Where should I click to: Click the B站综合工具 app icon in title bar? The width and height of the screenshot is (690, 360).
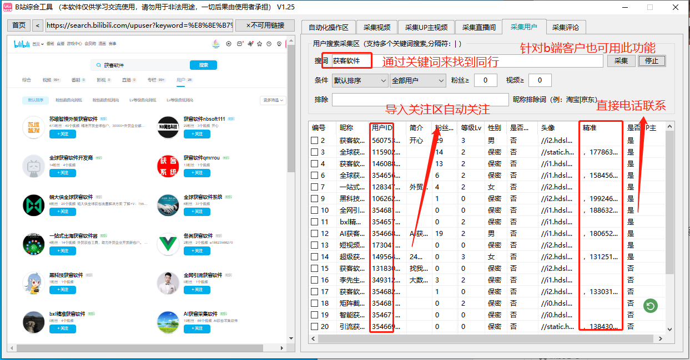pos(7,7)
